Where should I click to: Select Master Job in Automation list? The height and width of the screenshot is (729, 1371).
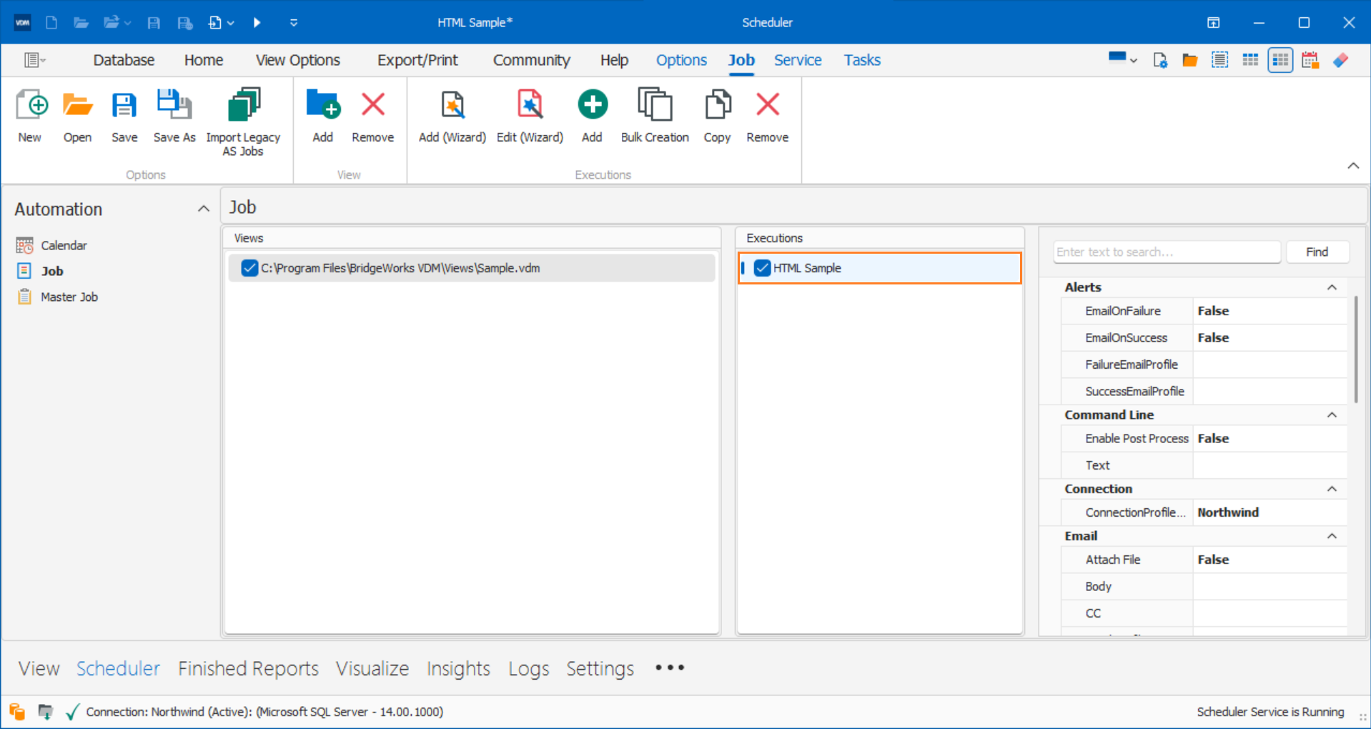(69, 297)
